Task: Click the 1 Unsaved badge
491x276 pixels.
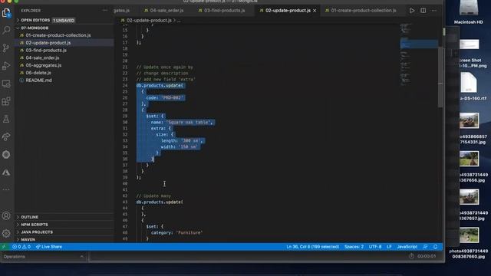Action: pyautogui.click(x=64, y=21)
